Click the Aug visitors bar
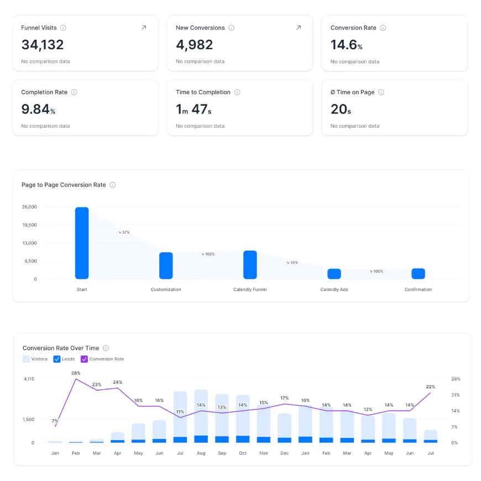The width and height of the screenshot is (481, 481). tap(201, 412)
